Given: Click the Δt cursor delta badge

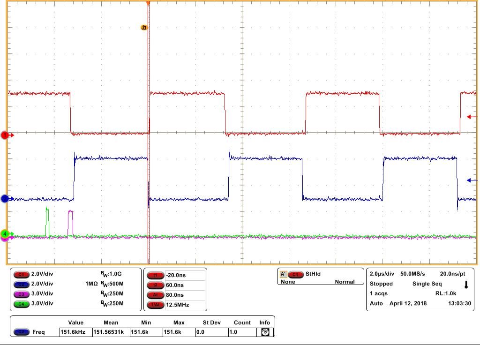Looking at the screenshot, I should (155, 295).
